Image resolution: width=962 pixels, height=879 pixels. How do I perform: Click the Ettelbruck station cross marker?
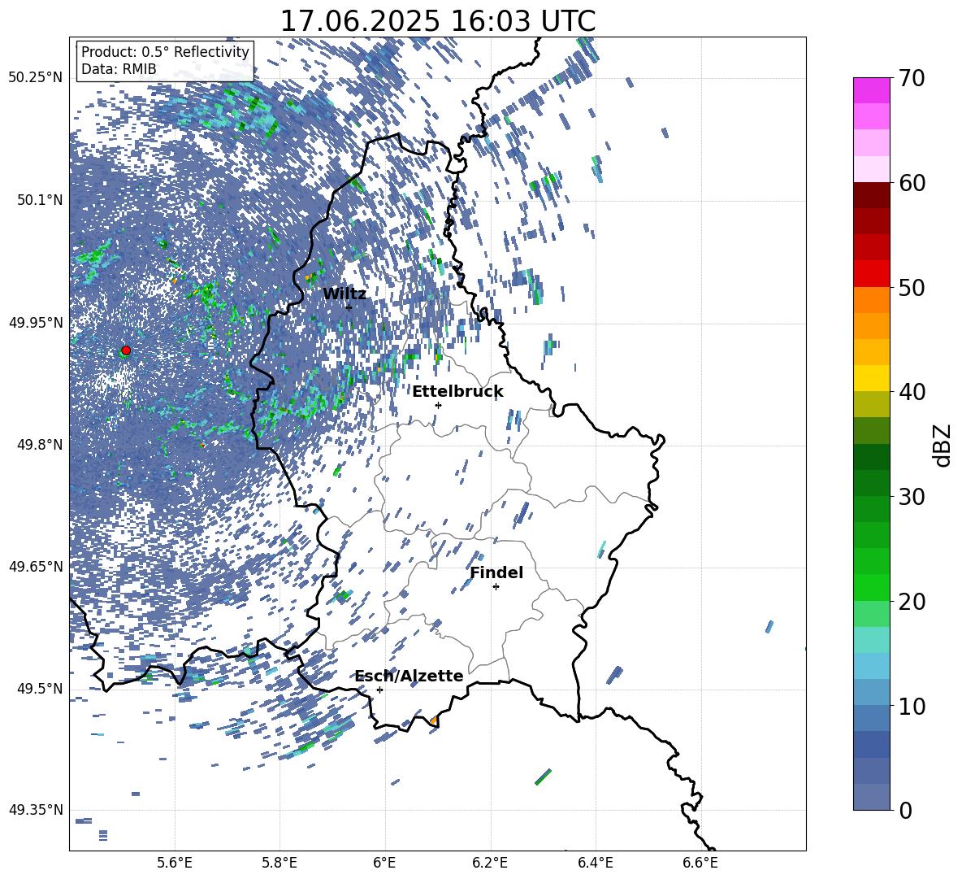tap(438, 405)
